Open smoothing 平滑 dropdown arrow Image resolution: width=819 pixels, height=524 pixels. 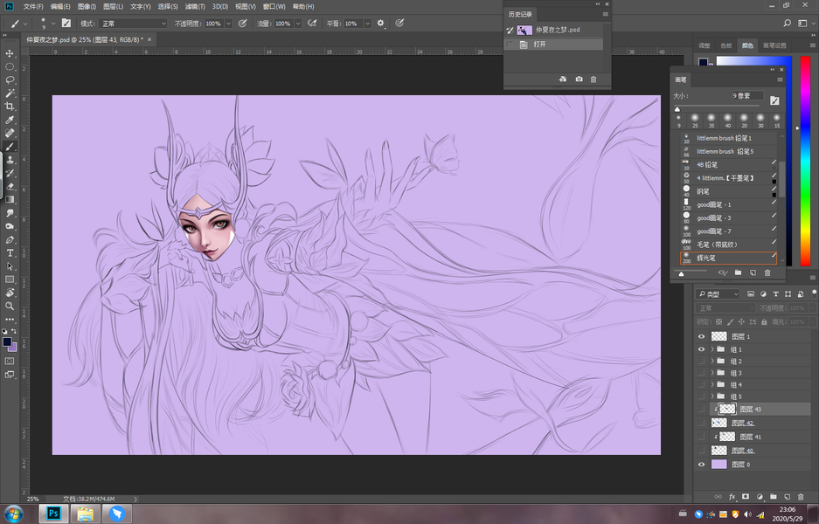[367, 24]
